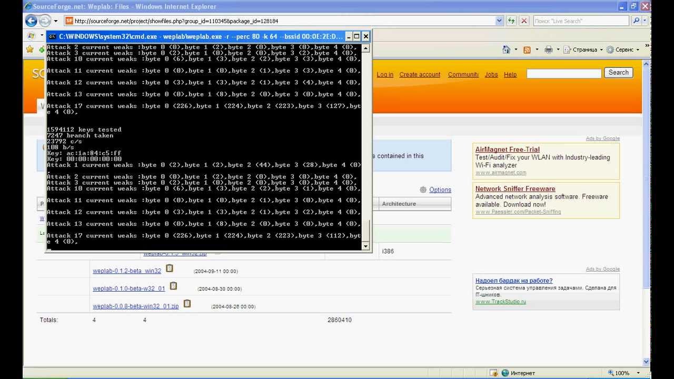Image resolution: width=674 pixels, height=379 pixels.
Task: Open the Страница (Page) menu
Action: pos(583,49)
